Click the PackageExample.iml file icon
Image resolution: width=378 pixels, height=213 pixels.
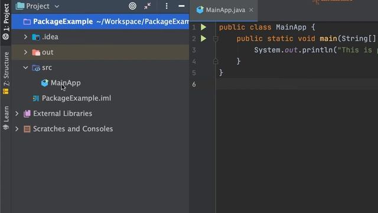coord(36,98)
